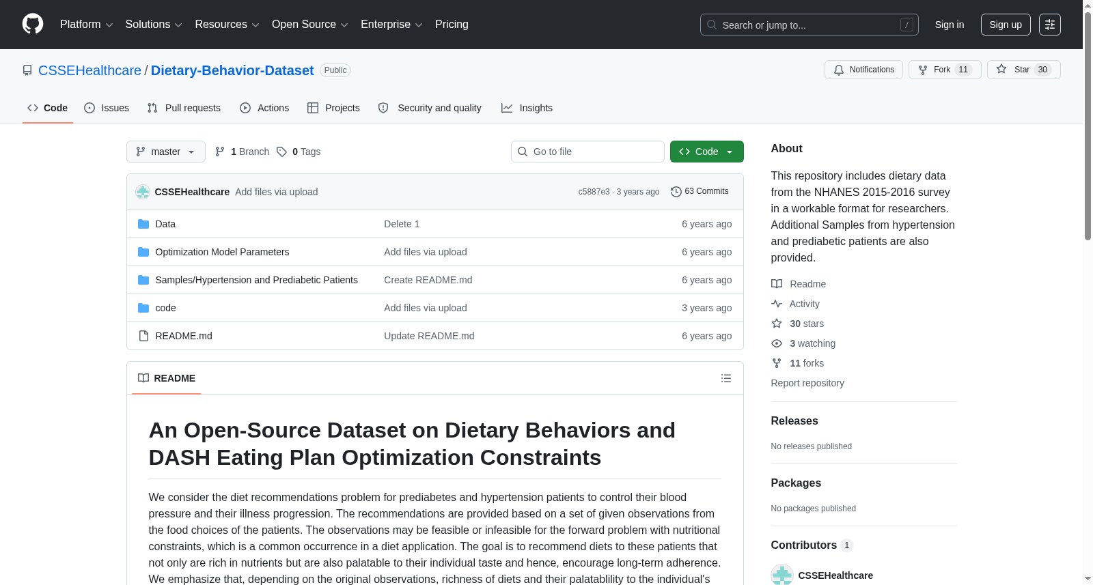Open the master branch selector dropdown
The image size is (1093, 585).
click(166, 152)
